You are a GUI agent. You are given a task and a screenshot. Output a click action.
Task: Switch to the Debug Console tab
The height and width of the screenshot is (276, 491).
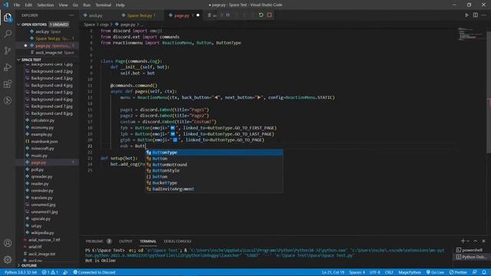(177, 241)
